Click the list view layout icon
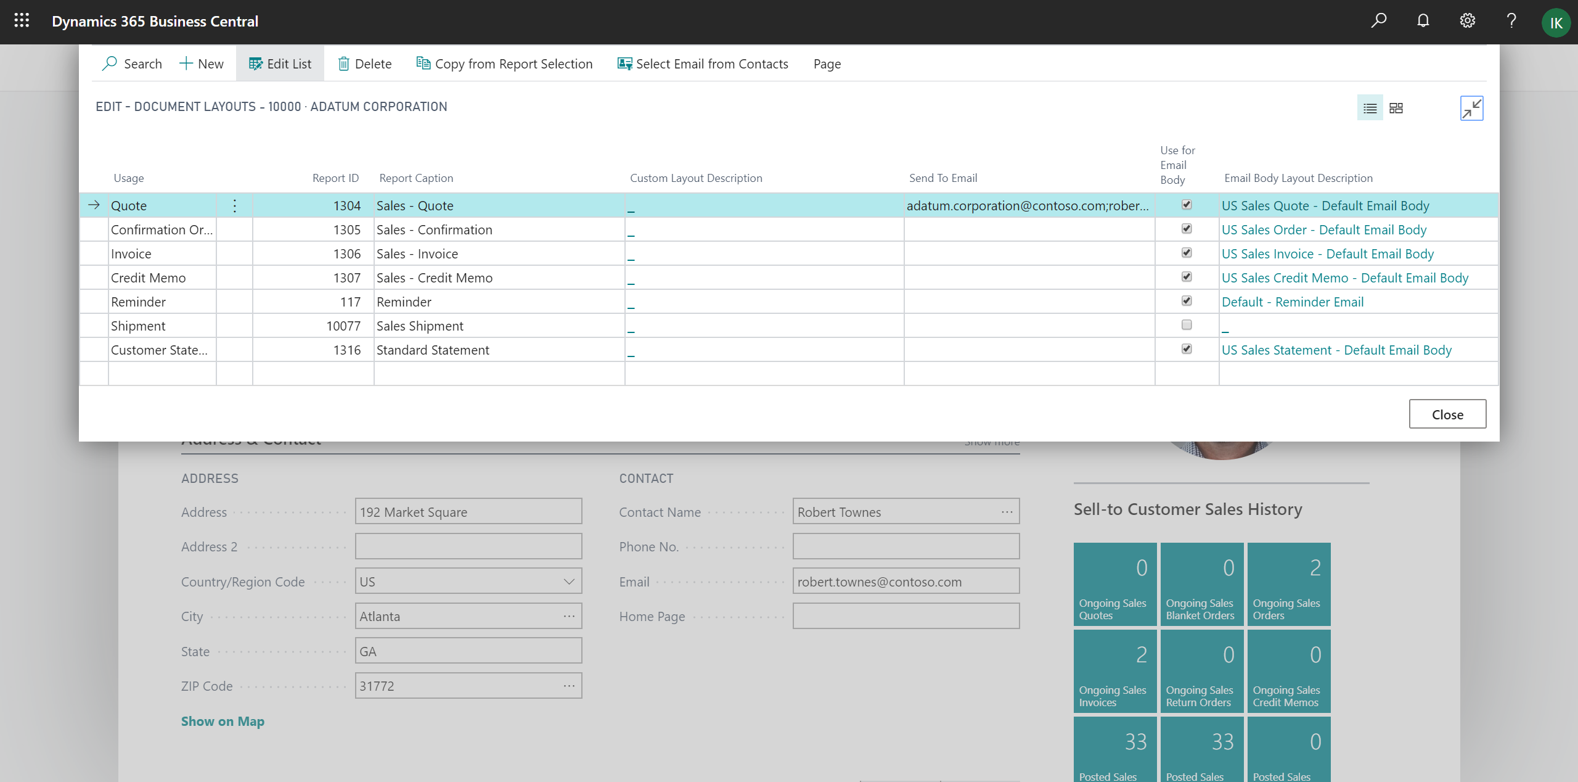The width and height of the screenshot is (1578, 782). [1371, 108]
